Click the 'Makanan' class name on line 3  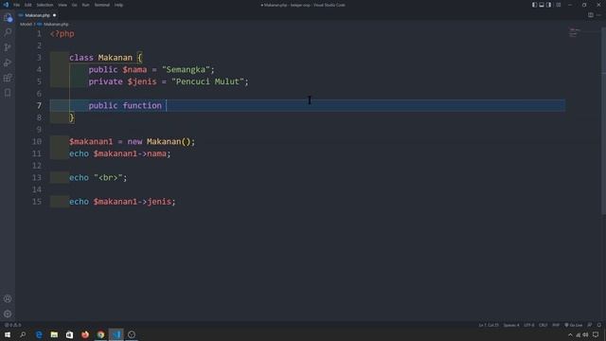click(x=116, y=58)
